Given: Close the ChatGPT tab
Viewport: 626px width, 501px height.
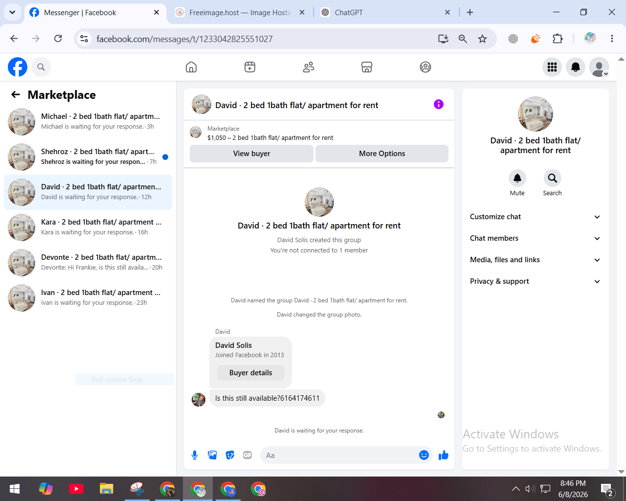Looking at the screenshot, I should pos(447,12).
